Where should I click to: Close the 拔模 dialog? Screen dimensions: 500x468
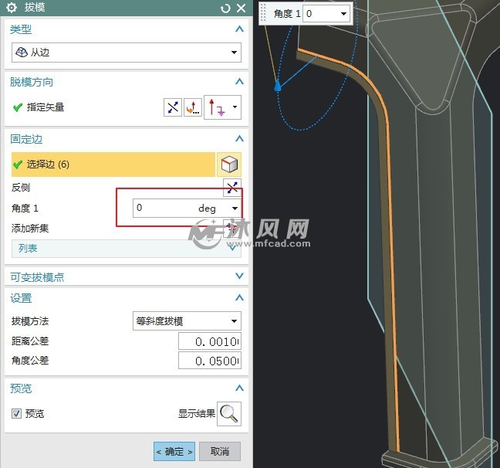tap(242, 8)
